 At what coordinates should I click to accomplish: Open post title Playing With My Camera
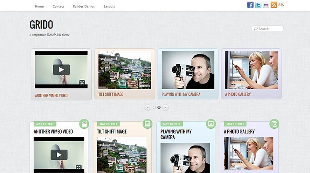(176, 134)
